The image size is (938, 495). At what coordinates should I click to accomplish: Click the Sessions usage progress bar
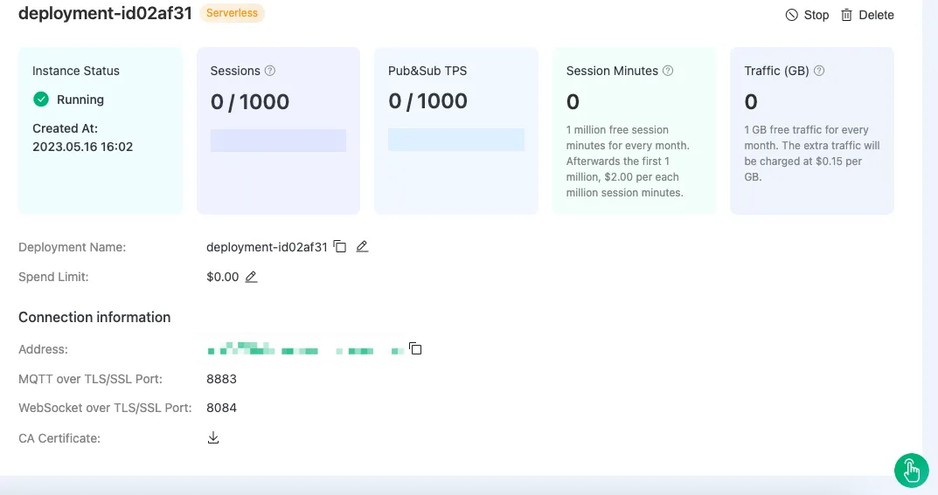pyautogui.click(x=278, y=141)
